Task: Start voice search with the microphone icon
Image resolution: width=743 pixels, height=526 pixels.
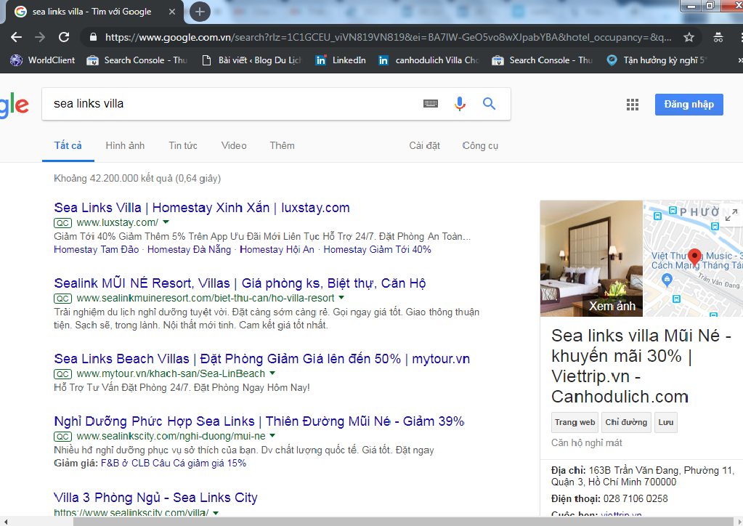Action: 460,103
